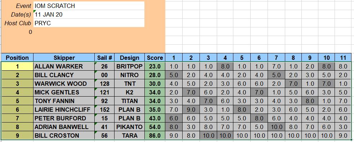Screen dimensions: 354x142
Task: Select the Skipper column header
Action: click(64, 58)
